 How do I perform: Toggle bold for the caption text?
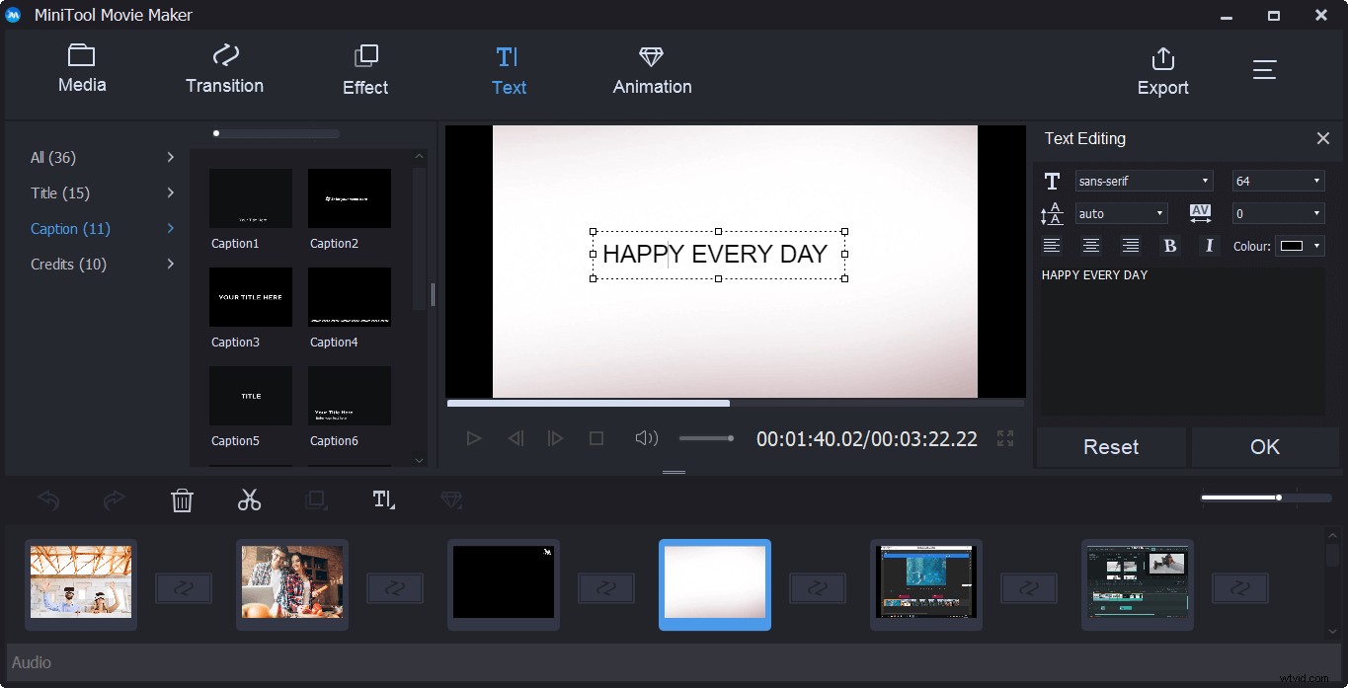pos(1169,245)
